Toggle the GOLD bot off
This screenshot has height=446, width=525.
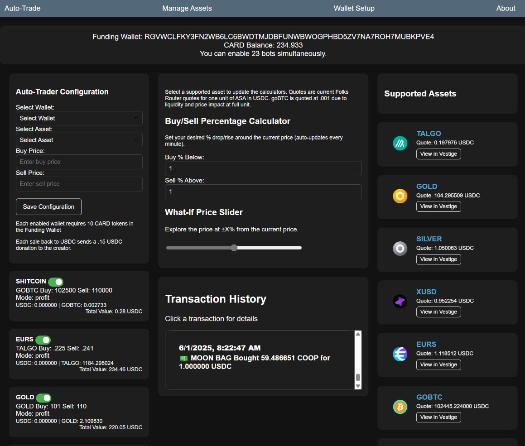pyautogui.click(x=44, y=398)
